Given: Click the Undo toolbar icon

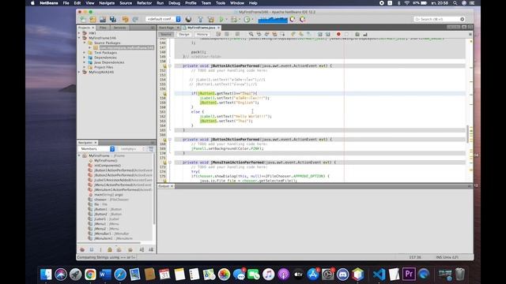Looking at the screenshot, I should tap(125, 19).
